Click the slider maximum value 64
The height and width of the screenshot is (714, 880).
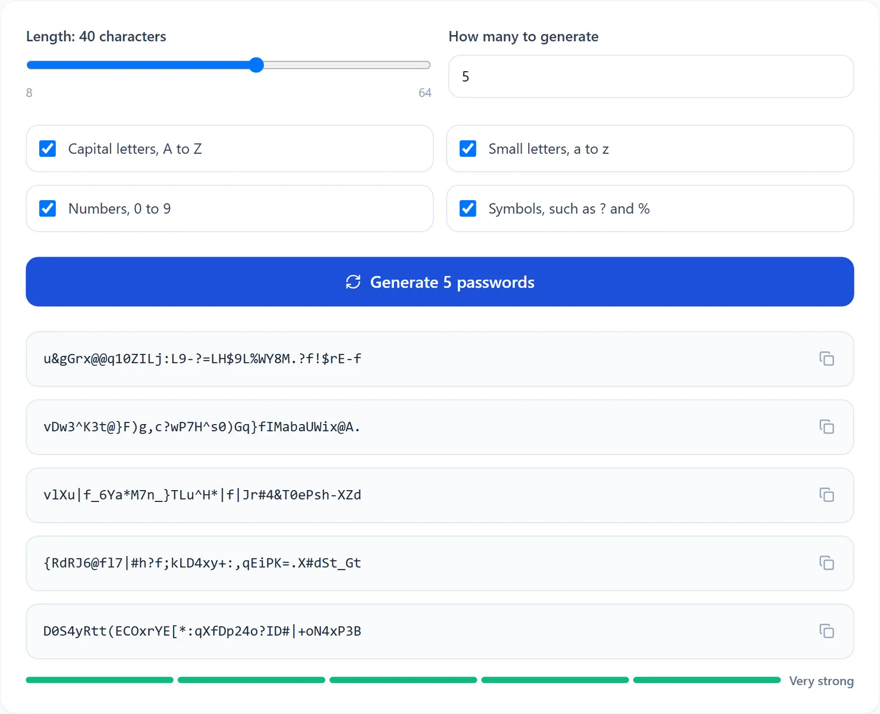coord(425,93)
